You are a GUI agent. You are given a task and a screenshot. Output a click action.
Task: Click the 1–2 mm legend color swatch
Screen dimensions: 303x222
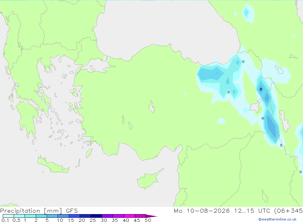coord(30,216)
